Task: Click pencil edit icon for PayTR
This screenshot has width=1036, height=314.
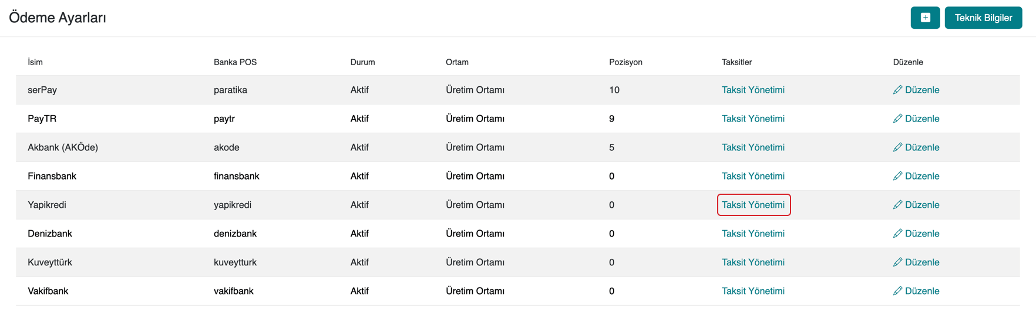Action: 897,119
